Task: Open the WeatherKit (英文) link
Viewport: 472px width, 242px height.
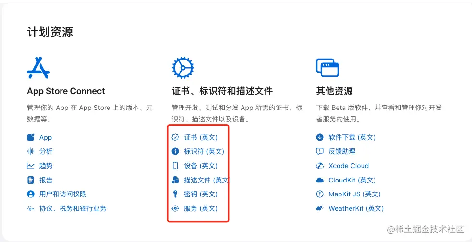Action: click(356, 208)
